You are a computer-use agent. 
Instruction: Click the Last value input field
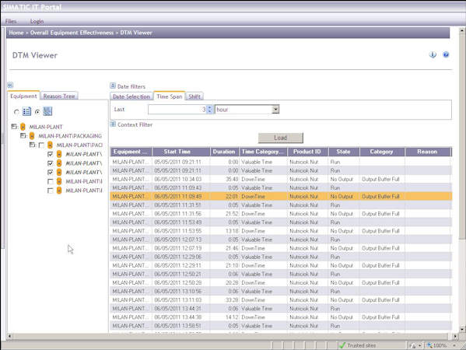pos(177,110)
